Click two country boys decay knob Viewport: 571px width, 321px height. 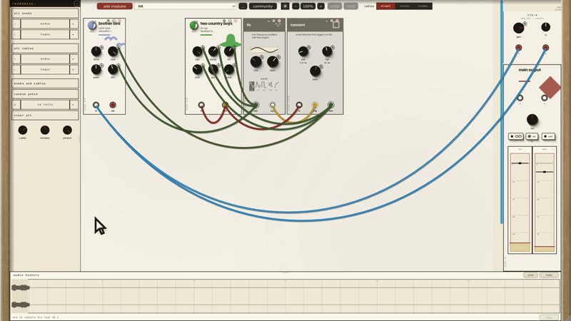213,51
